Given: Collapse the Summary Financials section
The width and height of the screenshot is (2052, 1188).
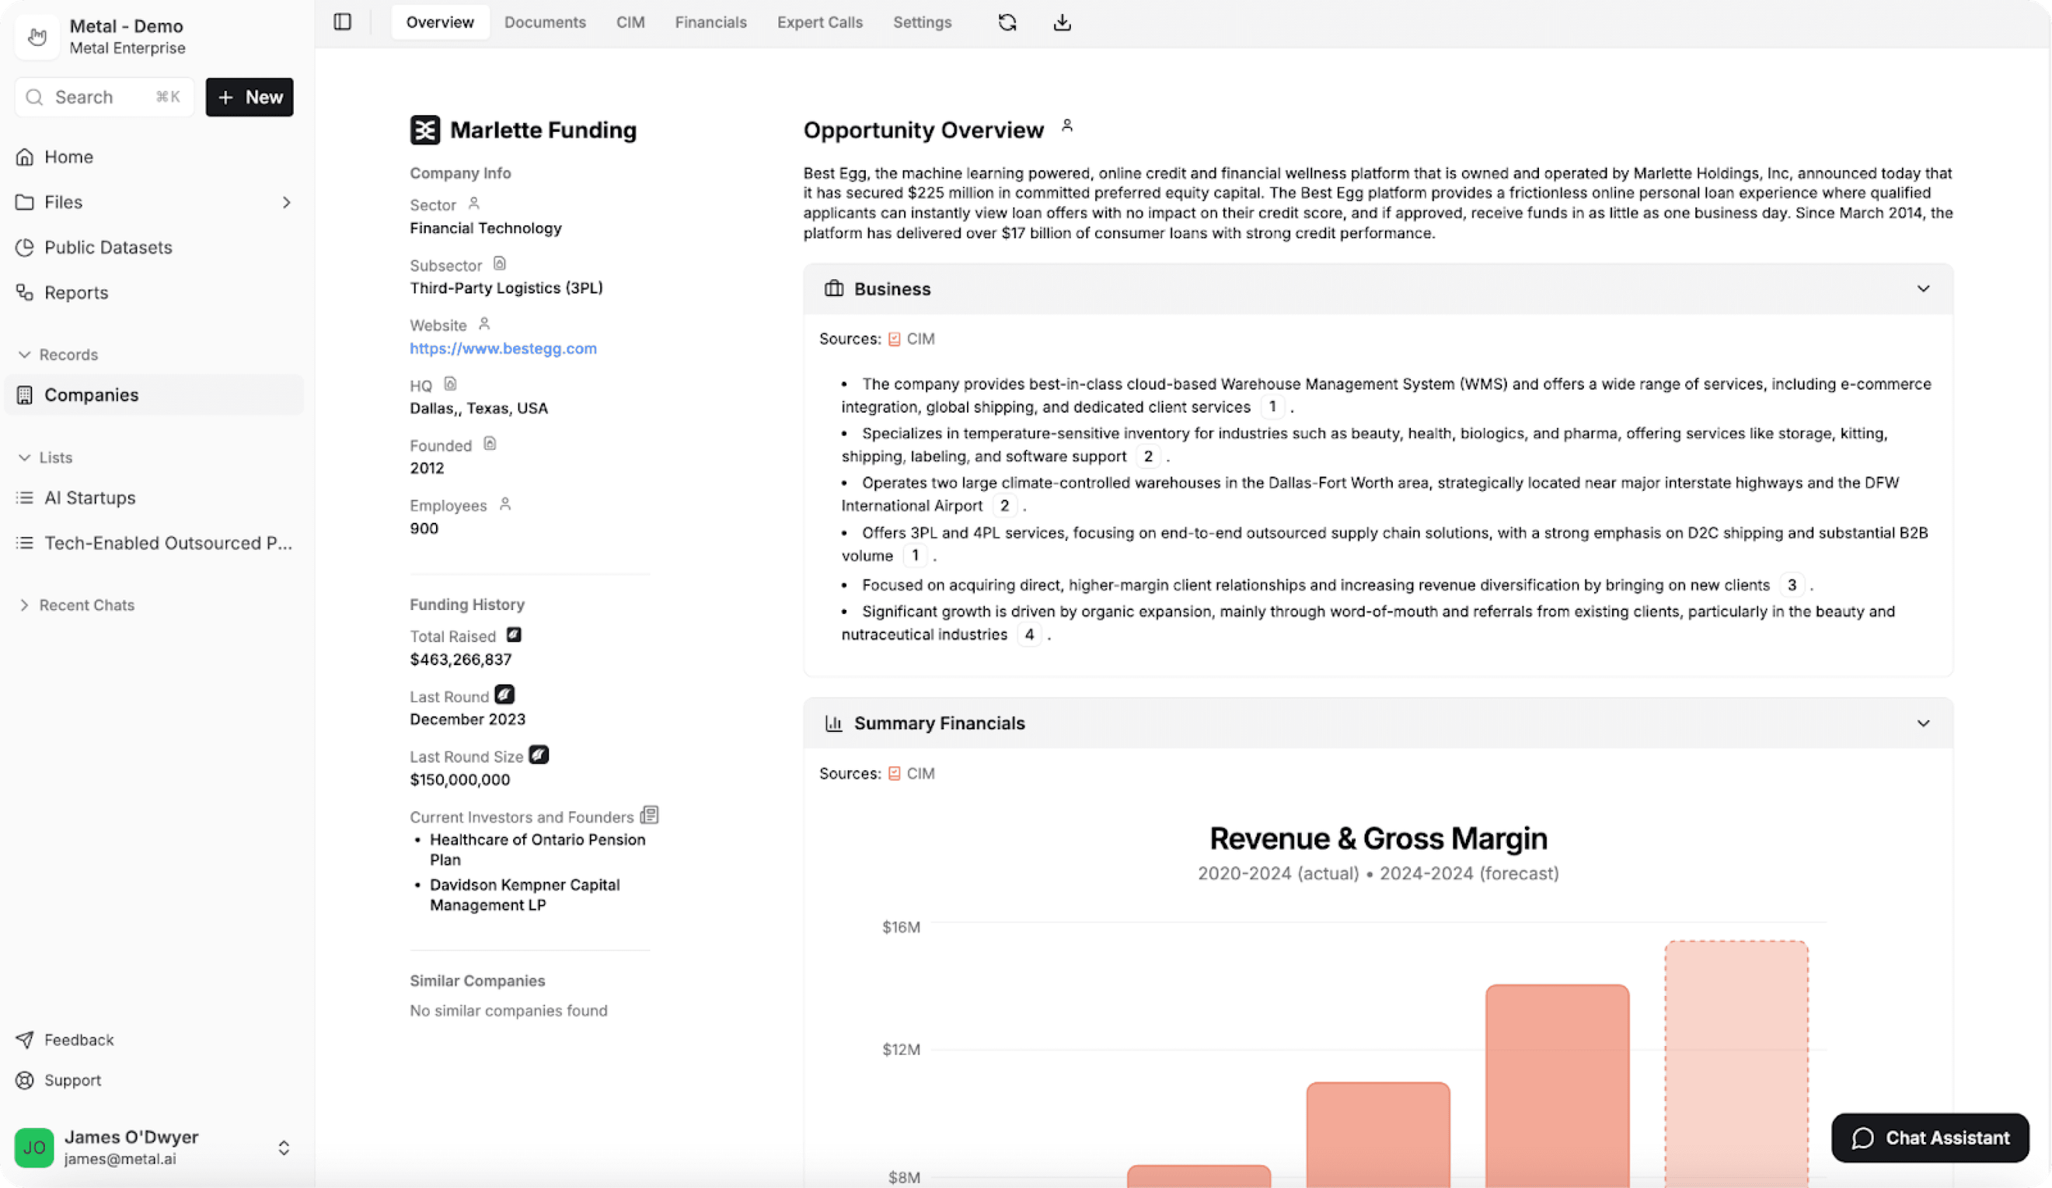Looking at the screenshot, I should pyautogui.click(x=1923, y=723).
